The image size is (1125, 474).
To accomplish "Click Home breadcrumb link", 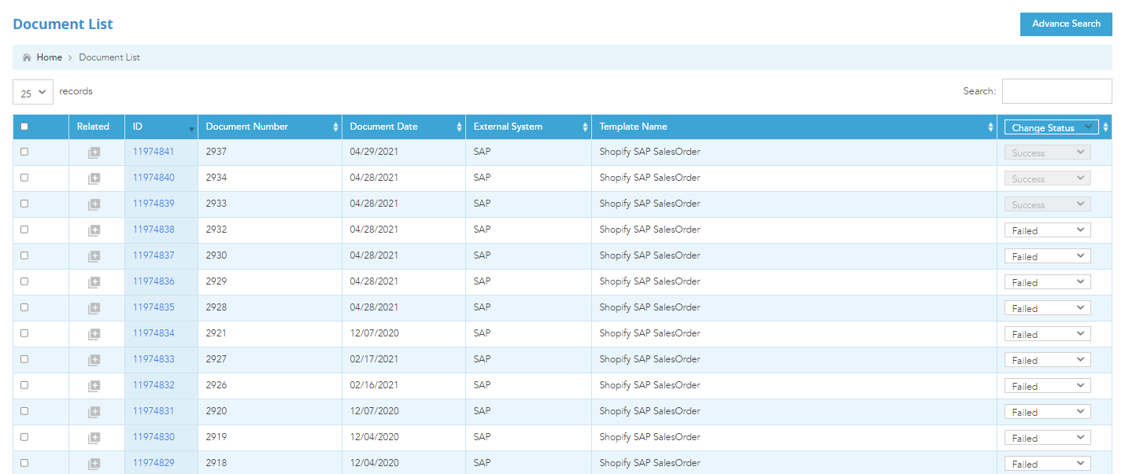I will point(49,57).
